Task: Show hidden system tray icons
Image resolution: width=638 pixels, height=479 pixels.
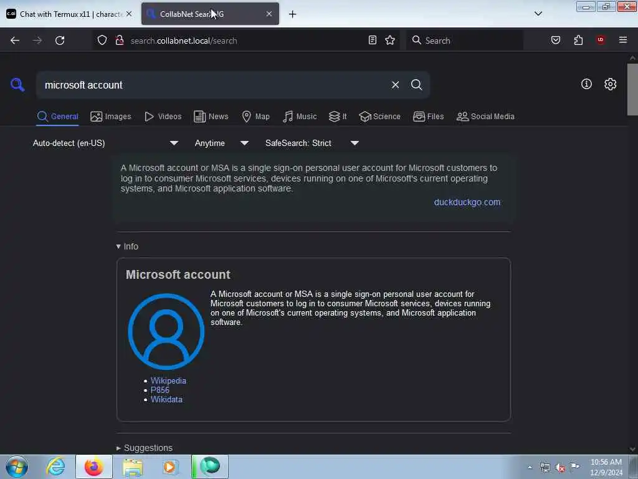Action: (x=530, y=468)
